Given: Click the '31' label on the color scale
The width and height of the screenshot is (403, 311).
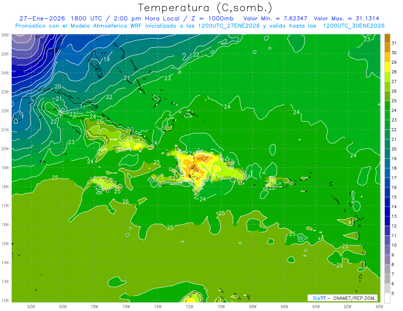Looking at the screenshot, I should click(394, 43).
